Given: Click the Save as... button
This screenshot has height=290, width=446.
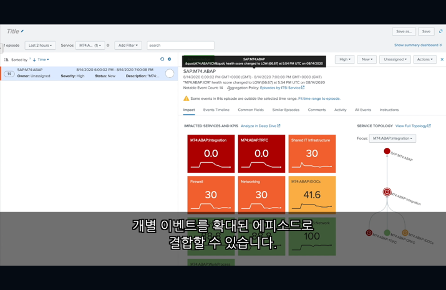Looking at the screenshot, I should [x=404, y=31].
